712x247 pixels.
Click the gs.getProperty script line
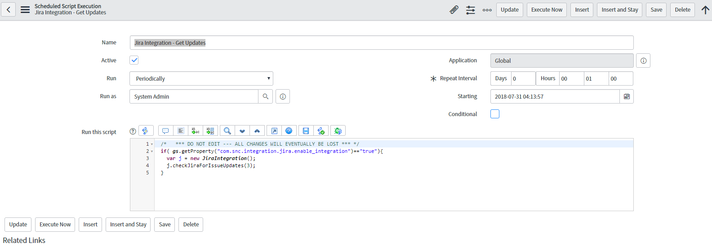272,151
